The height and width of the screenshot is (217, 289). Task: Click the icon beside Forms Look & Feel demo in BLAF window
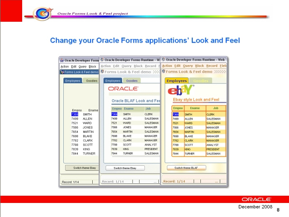click(x=102, y=72)
